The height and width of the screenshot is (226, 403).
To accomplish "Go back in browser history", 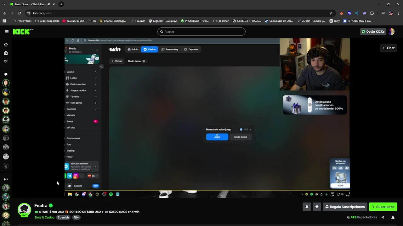I will click(4, 13).
